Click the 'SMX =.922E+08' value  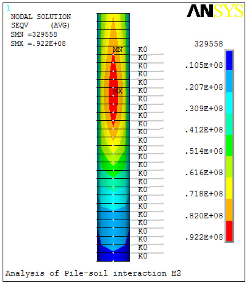coord(38,44)
